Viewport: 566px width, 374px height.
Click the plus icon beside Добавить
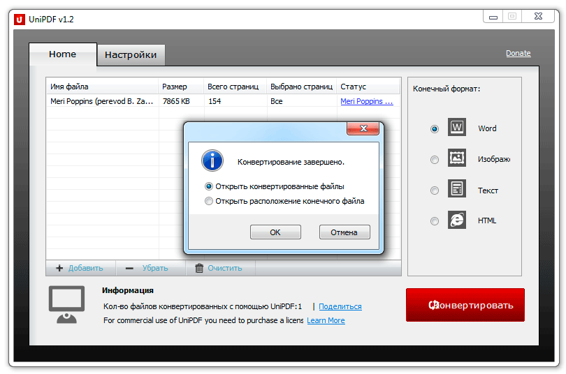click(59, 268)
